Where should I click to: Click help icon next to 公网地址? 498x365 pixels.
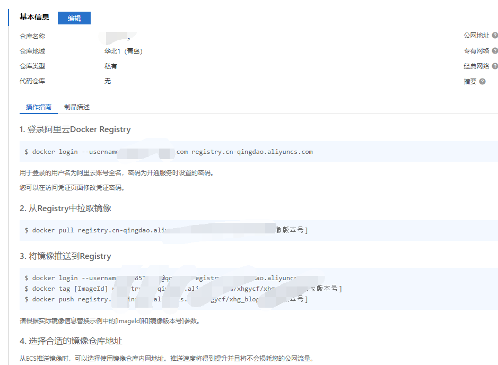(x=495, y=36)
